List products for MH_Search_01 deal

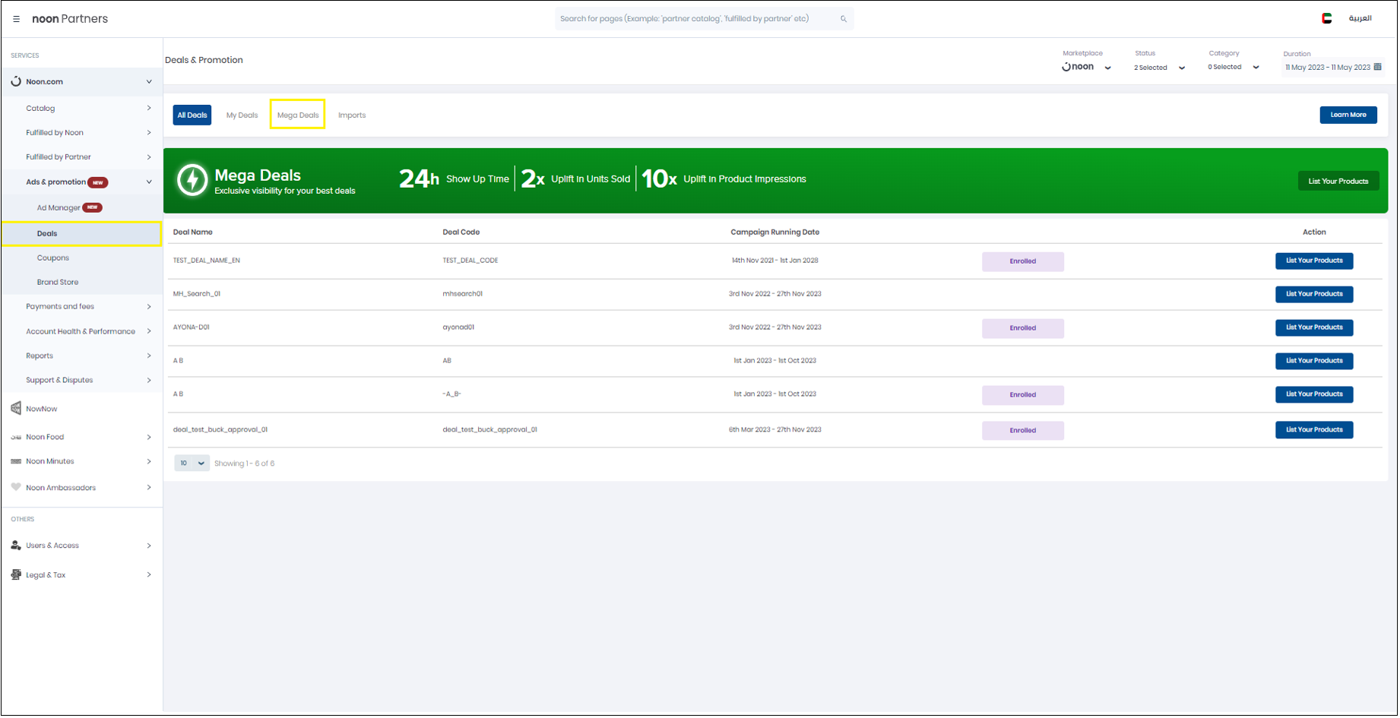point(1313,294)
